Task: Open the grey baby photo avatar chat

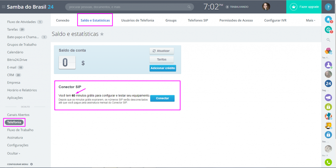Action: pos(328,149)
